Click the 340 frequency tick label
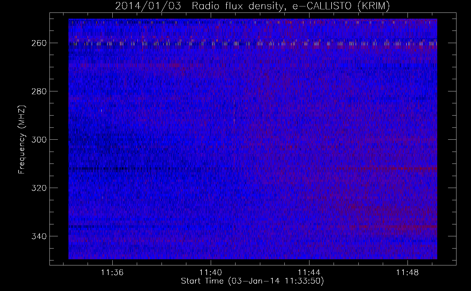 click(39, 236)
